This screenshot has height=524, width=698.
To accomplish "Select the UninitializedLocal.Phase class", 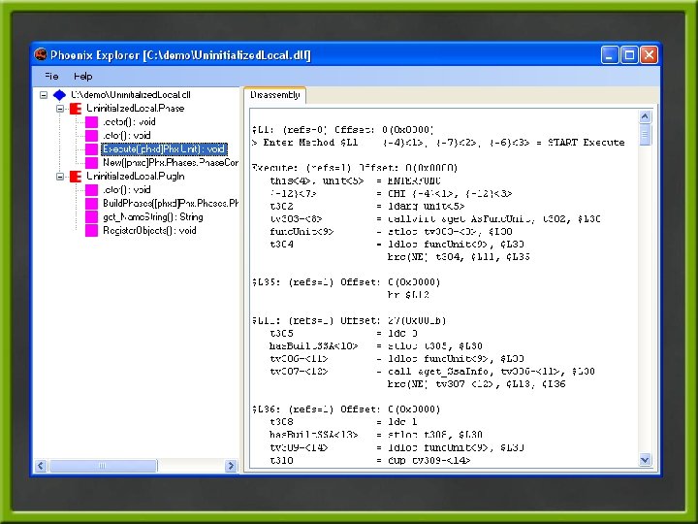I will pyautogui.click(x=136, y=109).
